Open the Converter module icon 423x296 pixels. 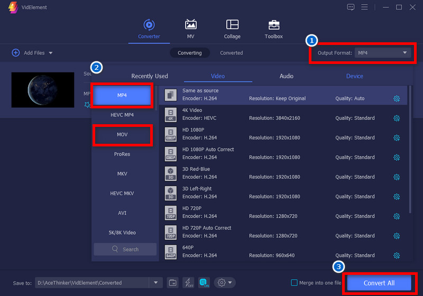coord(149,25)
